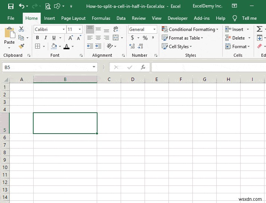Click the AutoSum sigma icon
Image resolution: width=266 pixels, height=203 pixels.
[x=259, y=29]
